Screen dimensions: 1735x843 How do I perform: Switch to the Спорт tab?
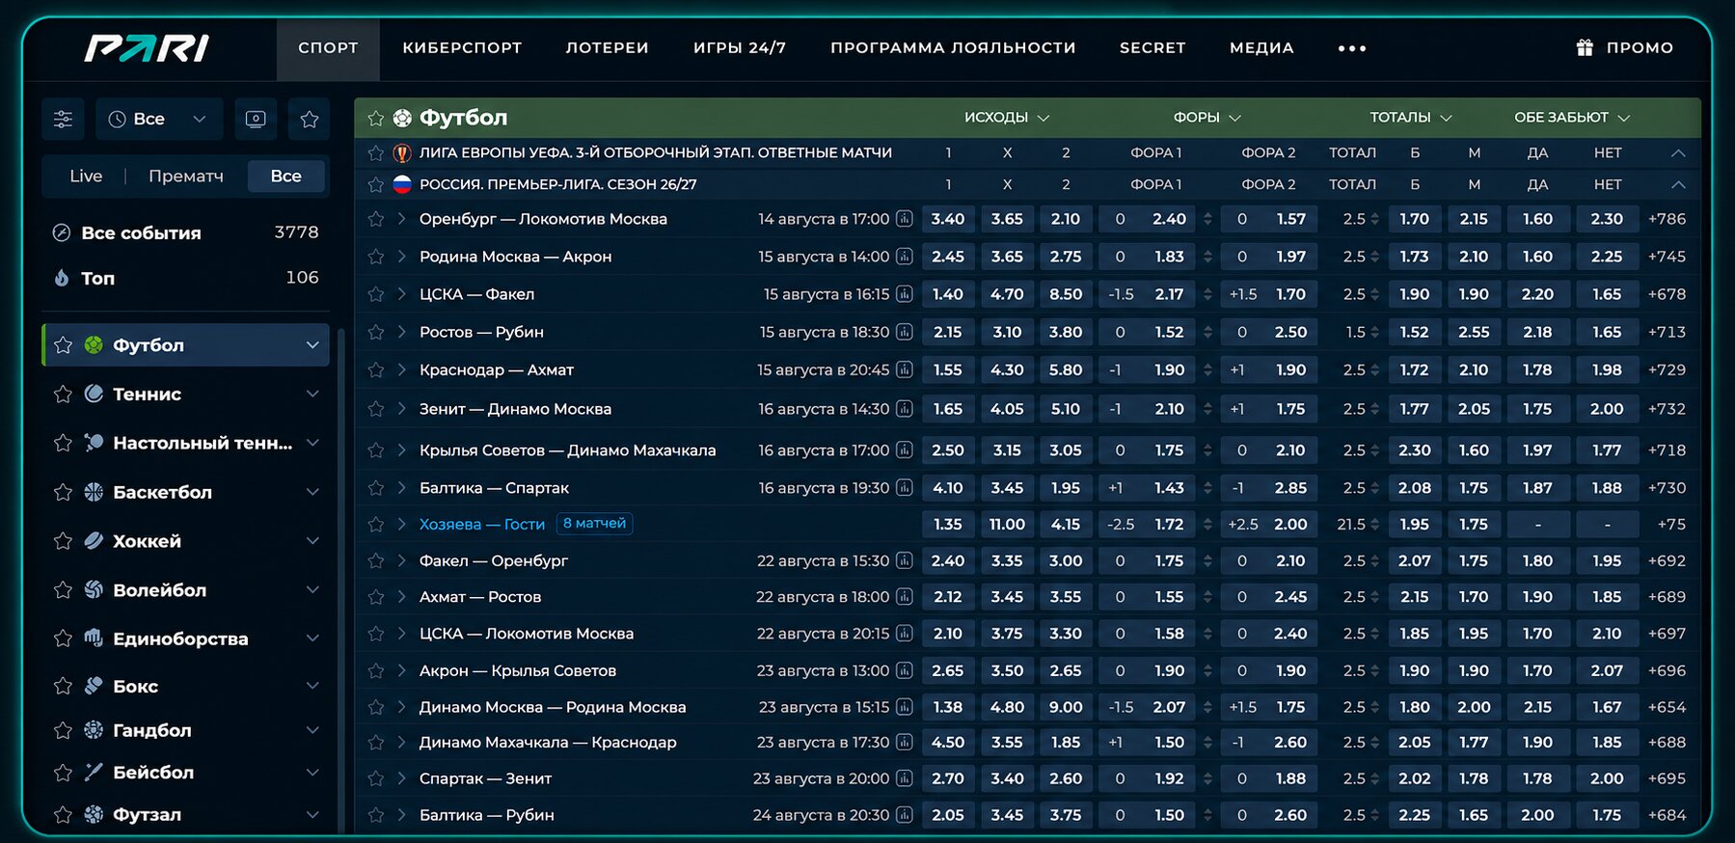click(x=328, y=48)
